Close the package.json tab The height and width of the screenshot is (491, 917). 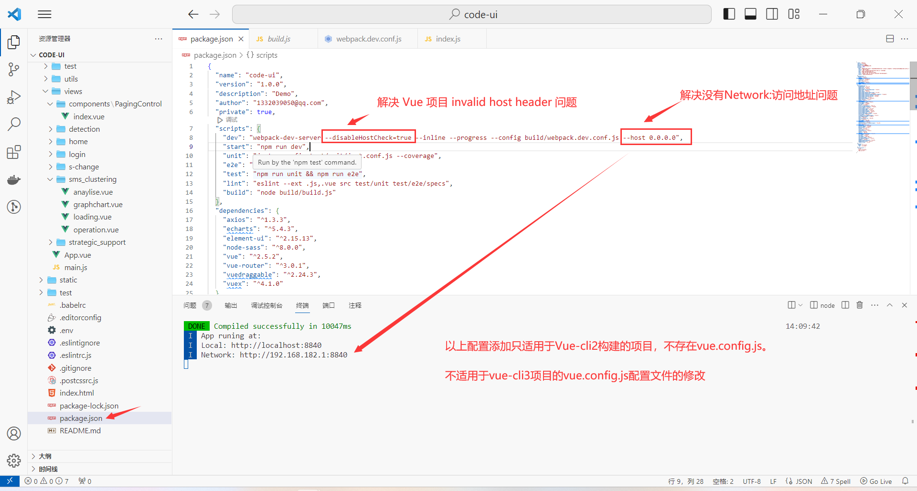(x=241, y=39)
